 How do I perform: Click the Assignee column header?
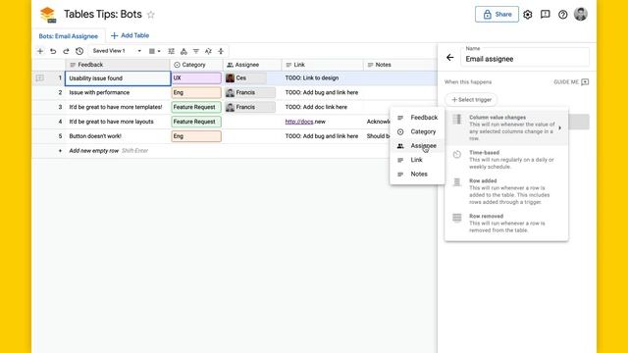point(252,65)
